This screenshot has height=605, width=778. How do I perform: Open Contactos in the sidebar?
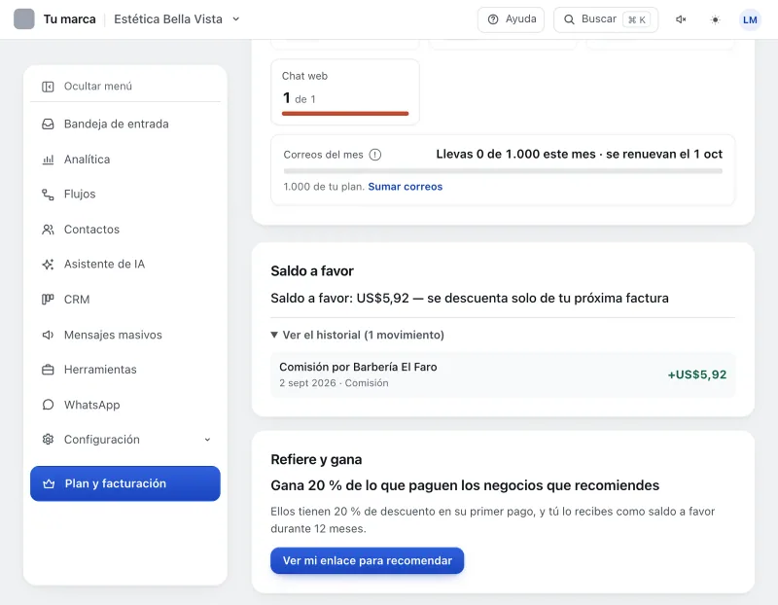pyautogui.click(x=125, y=230)
